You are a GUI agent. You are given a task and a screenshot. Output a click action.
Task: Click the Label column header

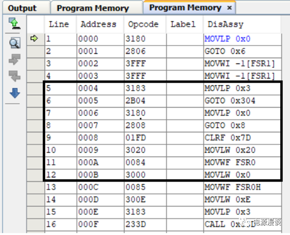(x=183, y=25)
